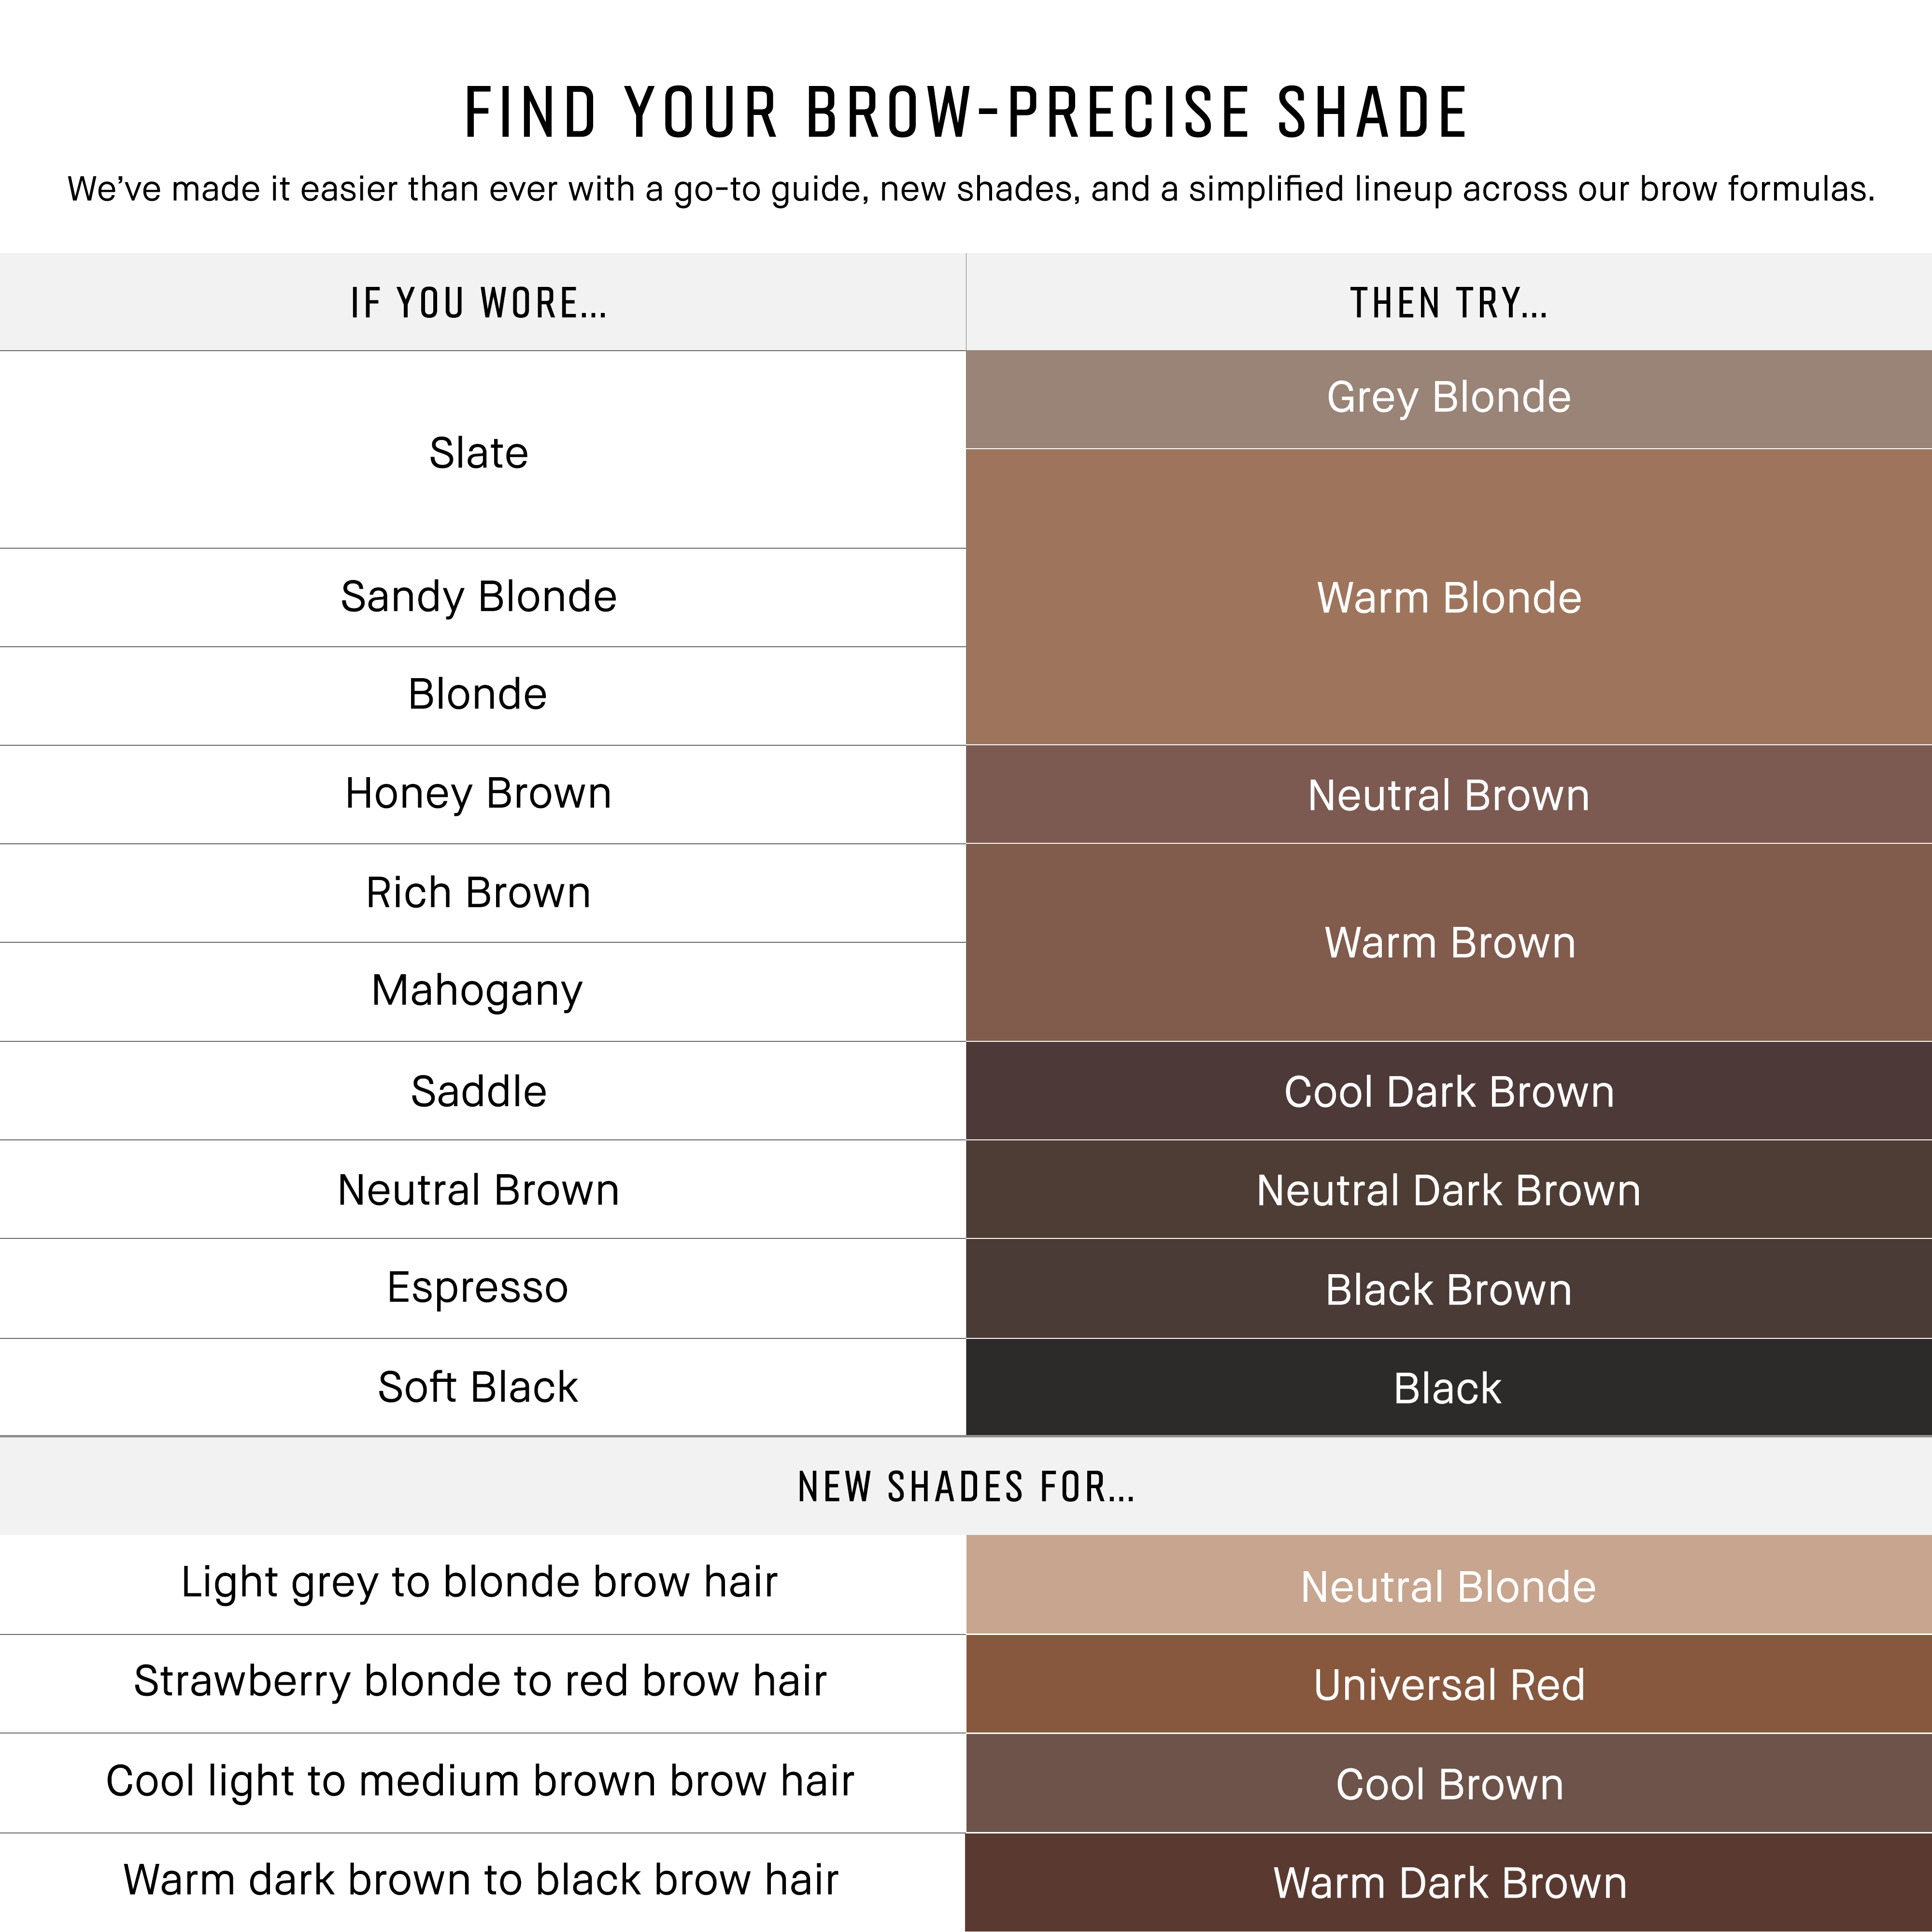Select the Sandy Blonde former shade row
The width and height of the screenshot is (1932, 1932).
(478, 597)
